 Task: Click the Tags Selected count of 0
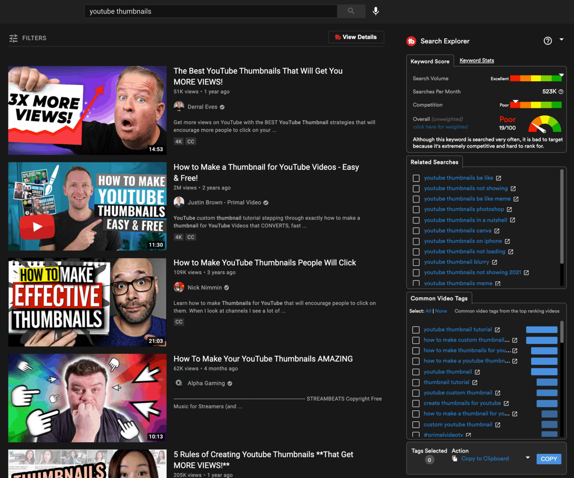tap(429, 460)
